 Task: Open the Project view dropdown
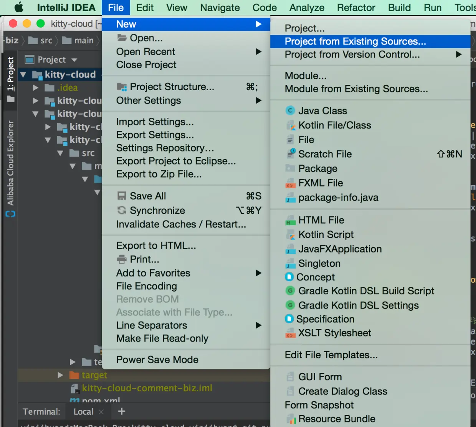coord(74,60)
